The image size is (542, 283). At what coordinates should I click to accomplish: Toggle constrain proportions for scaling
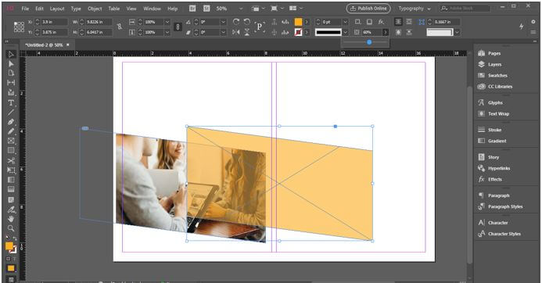[178, 27]
